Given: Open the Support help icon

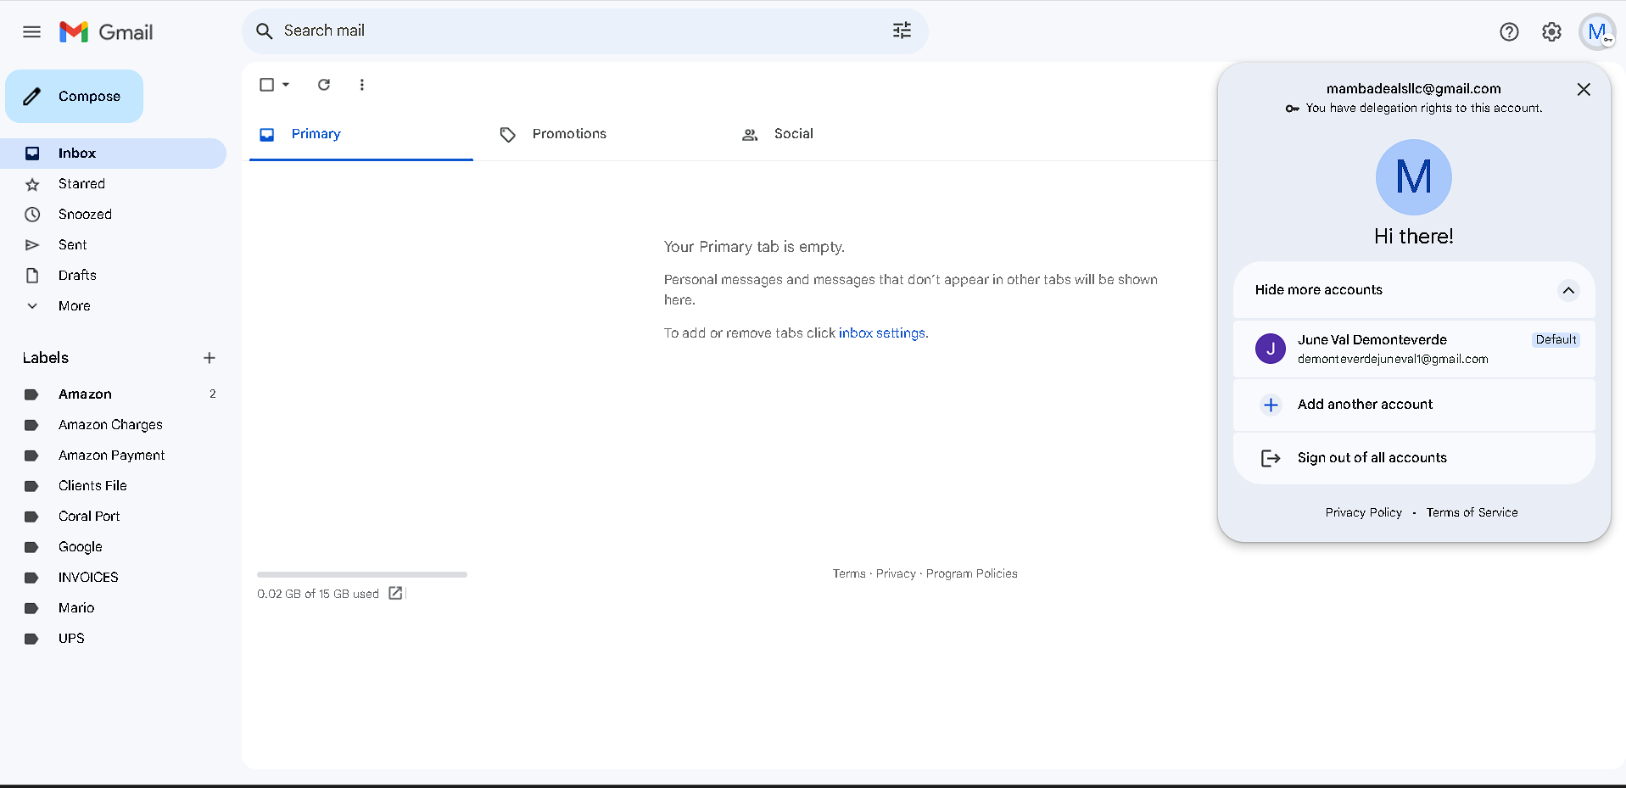Looking at the screenshot, I should click(1509, 32).
